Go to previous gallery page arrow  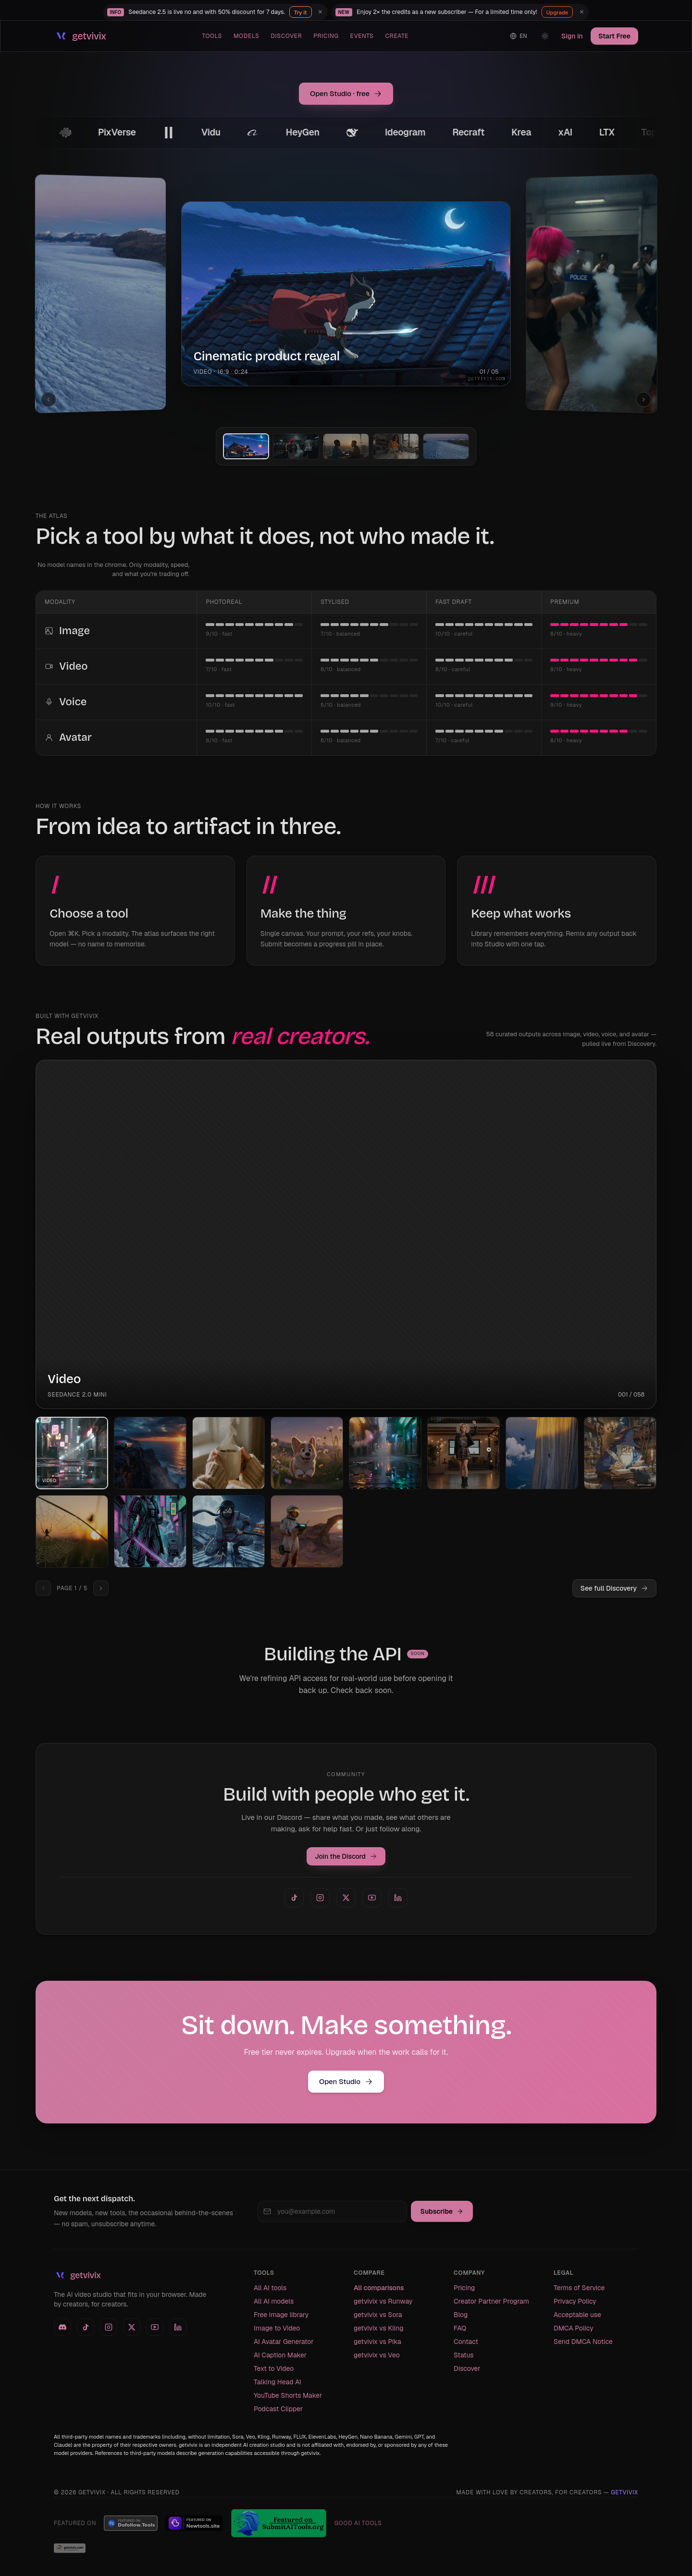tap(43, 1588)
